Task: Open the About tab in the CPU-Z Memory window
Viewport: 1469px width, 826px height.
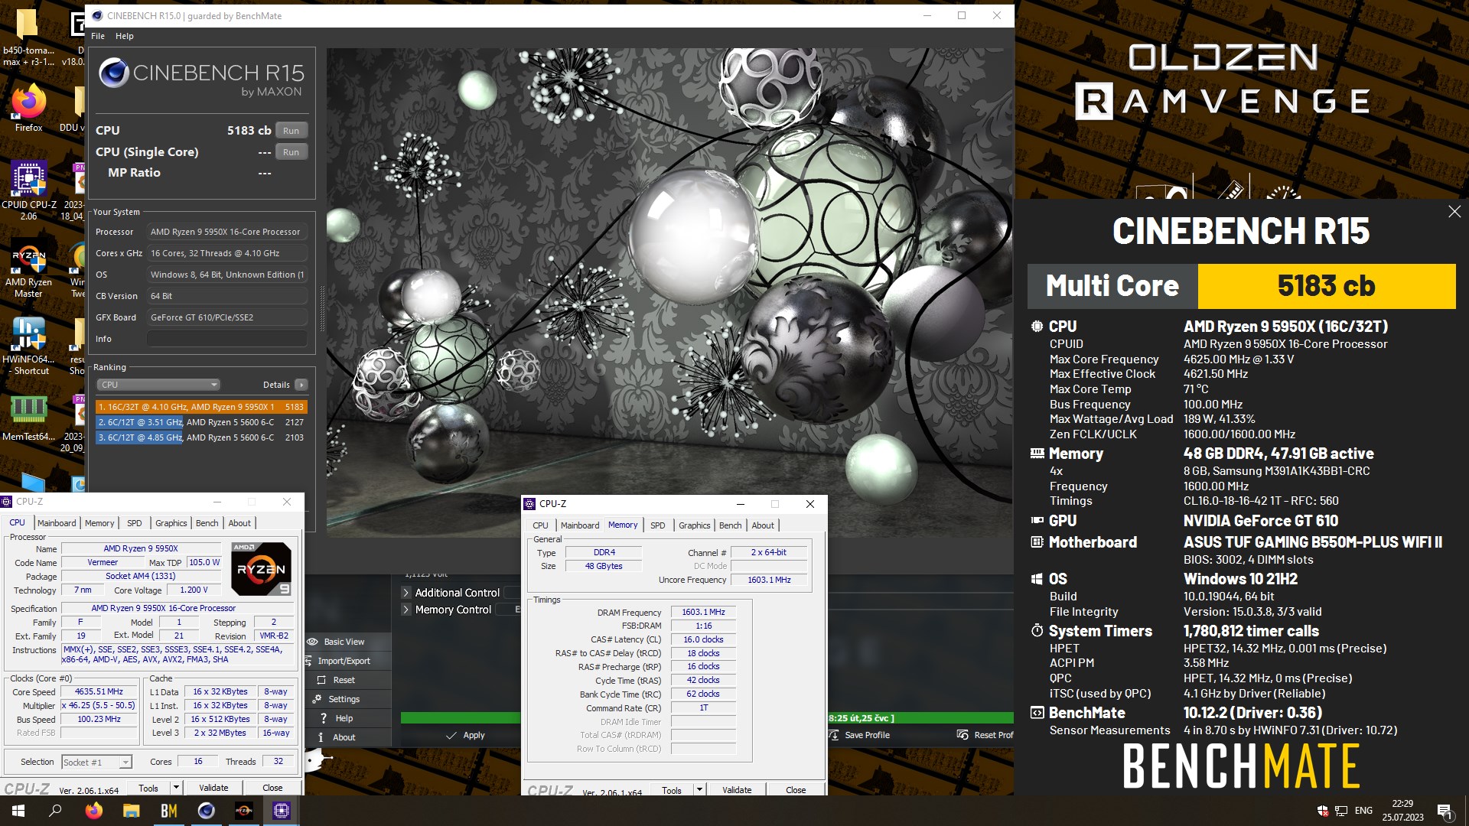Action: tap(763, 525)
